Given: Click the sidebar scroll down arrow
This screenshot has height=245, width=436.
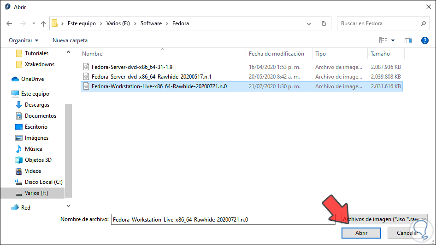Looking at the screenshot, I should pos(68,206).
